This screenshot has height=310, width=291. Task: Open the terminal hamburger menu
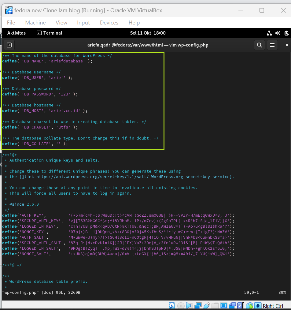coord(272,45)
